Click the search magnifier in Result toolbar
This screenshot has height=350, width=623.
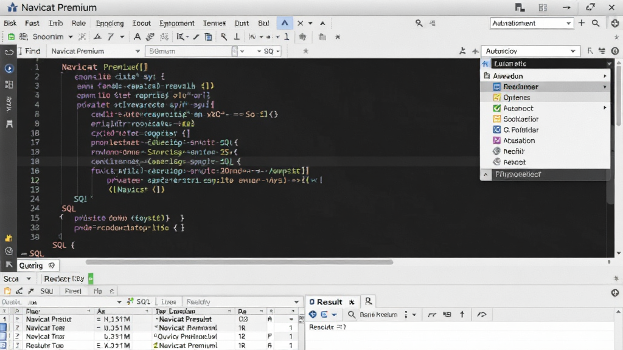click(351, 314)
